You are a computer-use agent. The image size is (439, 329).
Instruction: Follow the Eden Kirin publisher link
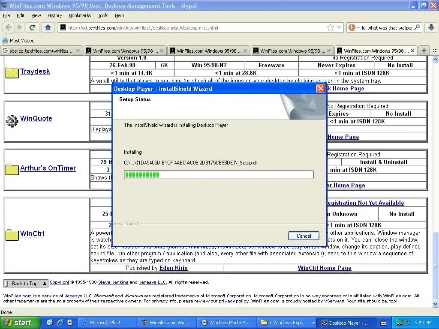173,268
